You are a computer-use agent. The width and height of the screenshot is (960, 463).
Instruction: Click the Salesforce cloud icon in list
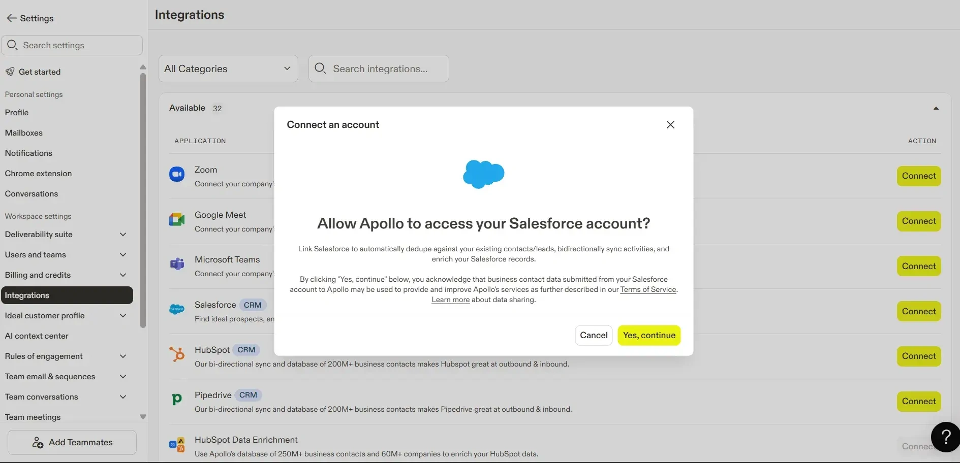[177, 309]
